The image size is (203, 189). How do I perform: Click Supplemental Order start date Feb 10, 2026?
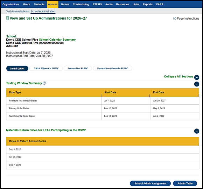pyautogui.click(x=126, y=116)
